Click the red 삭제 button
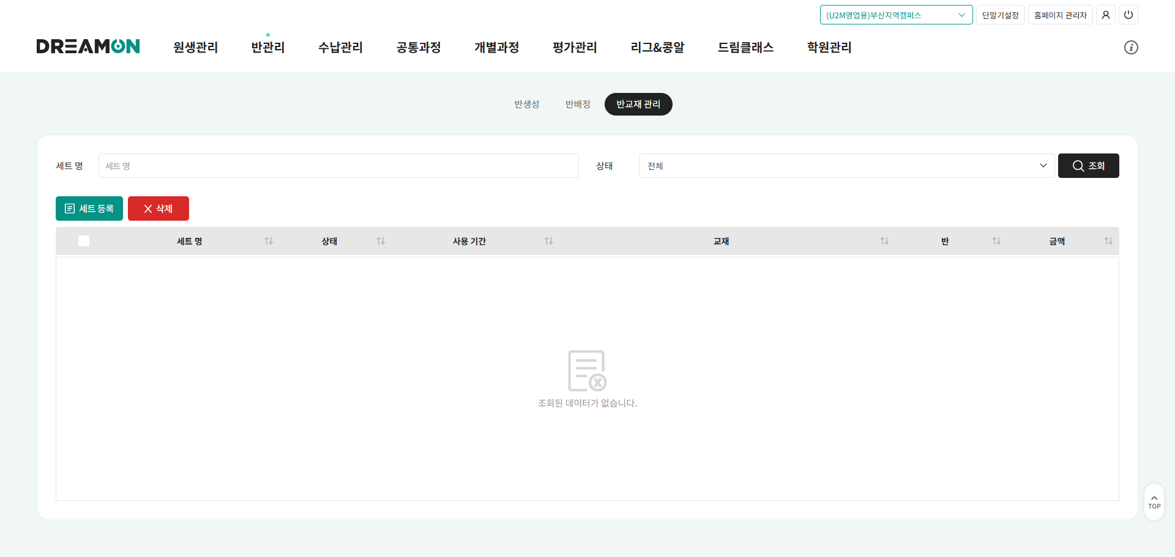The image size is (1175, 557). (x=159, y=208)
